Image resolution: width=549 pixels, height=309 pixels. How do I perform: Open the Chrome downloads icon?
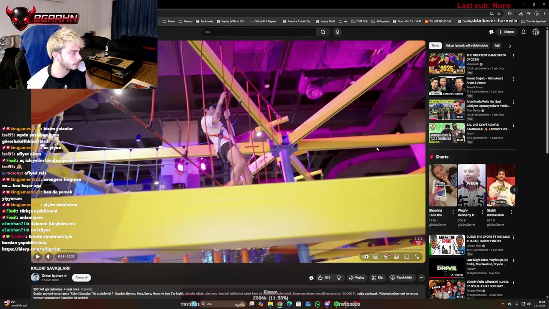tap(522, 13)
